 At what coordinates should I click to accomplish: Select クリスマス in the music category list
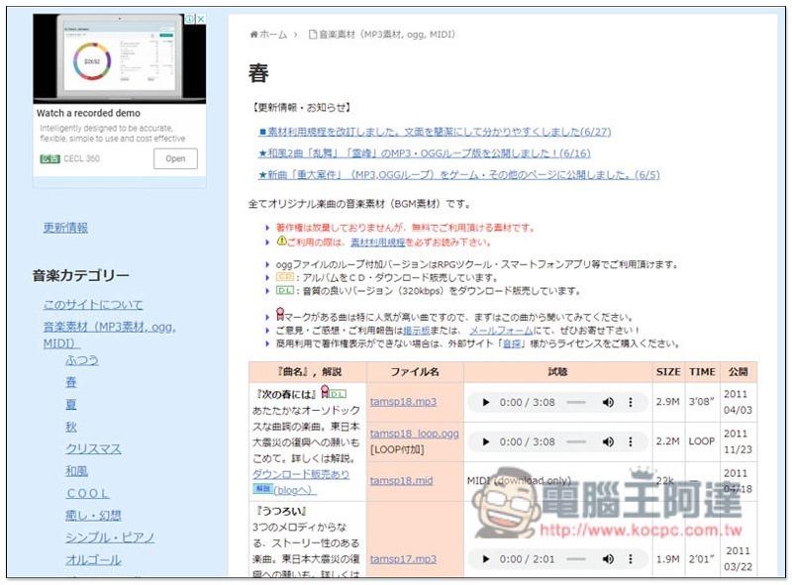(93, 448)
